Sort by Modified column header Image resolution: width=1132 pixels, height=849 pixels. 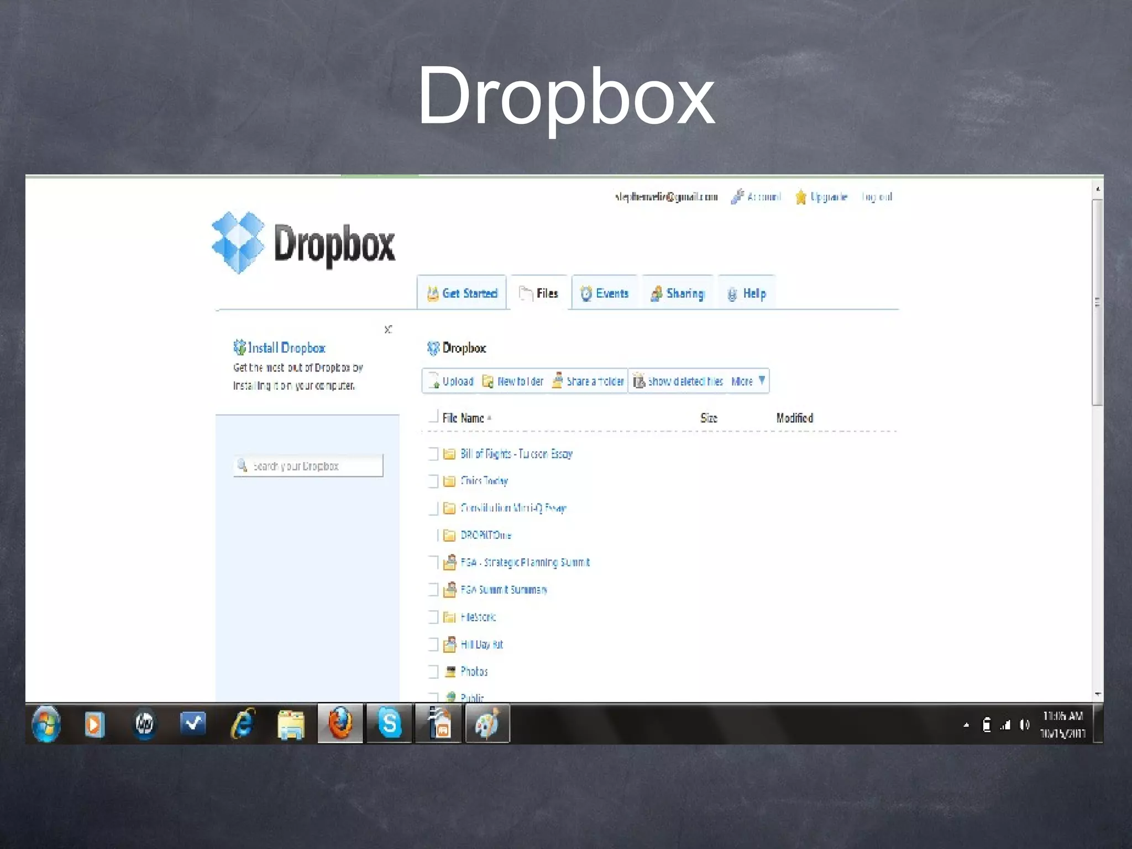[794, 418]
